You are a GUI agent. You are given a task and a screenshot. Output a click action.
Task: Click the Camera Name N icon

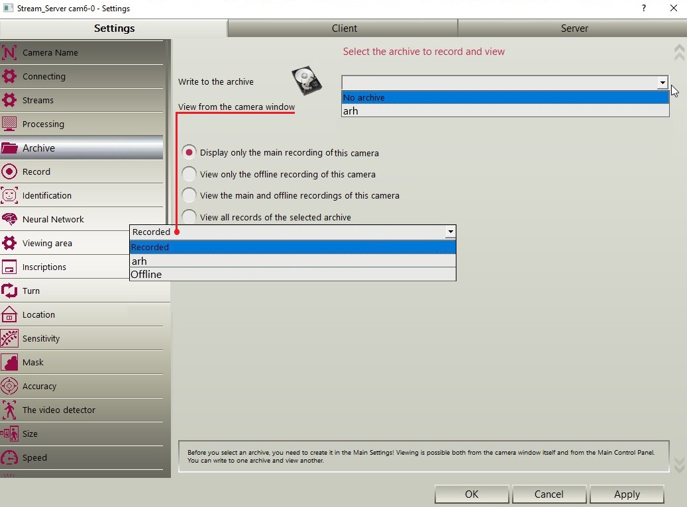(x=9, y=52)
